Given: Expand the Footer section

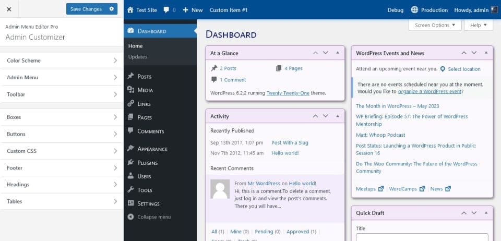Looking at the screenshot, I should pyautogui.click(x=62, y=168).
